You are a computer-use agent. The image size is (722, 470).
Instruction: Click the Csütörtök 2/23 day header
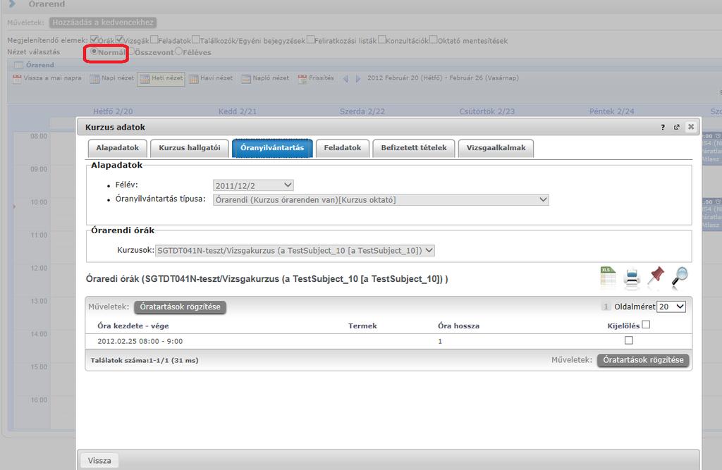coord(487,111)
